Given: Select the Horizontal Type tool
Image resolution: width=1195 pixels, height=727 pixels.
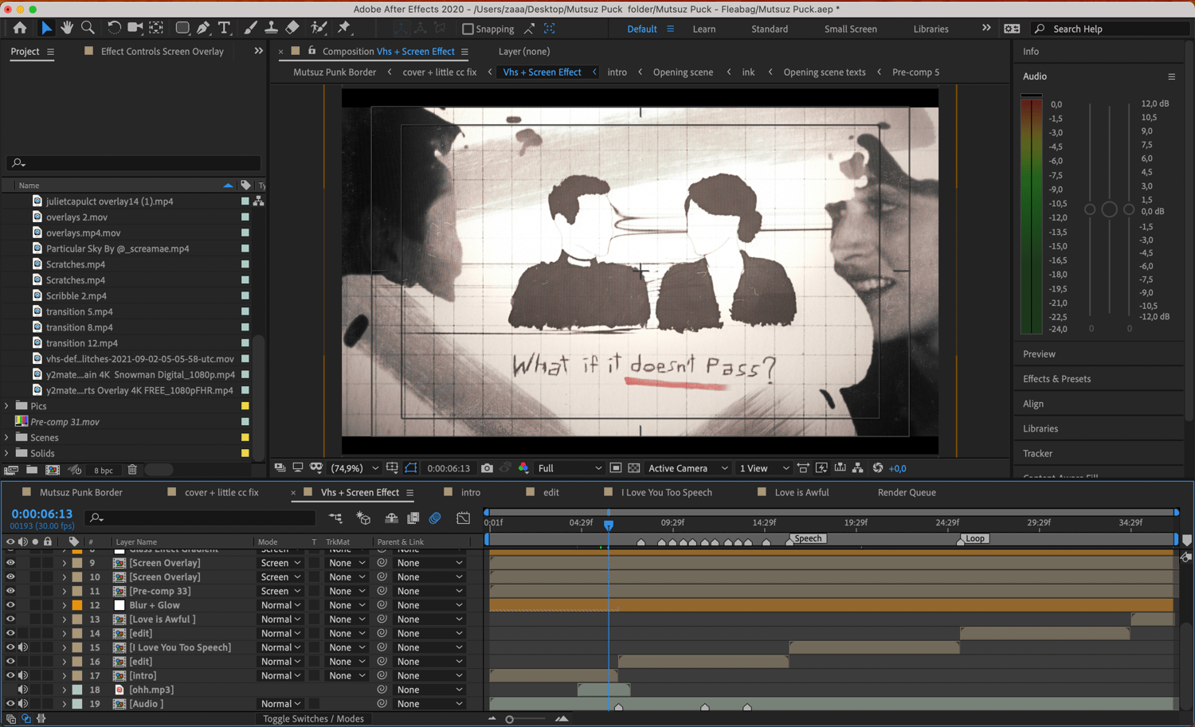Looking at the screenshot, I should [225, 28].
